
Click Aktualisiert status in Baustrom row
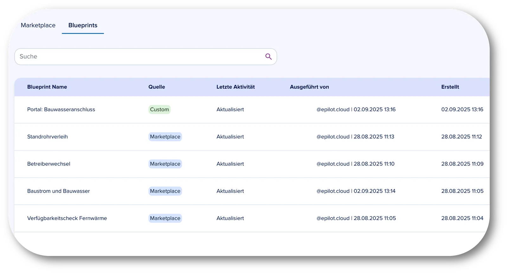tap(230, 191)
